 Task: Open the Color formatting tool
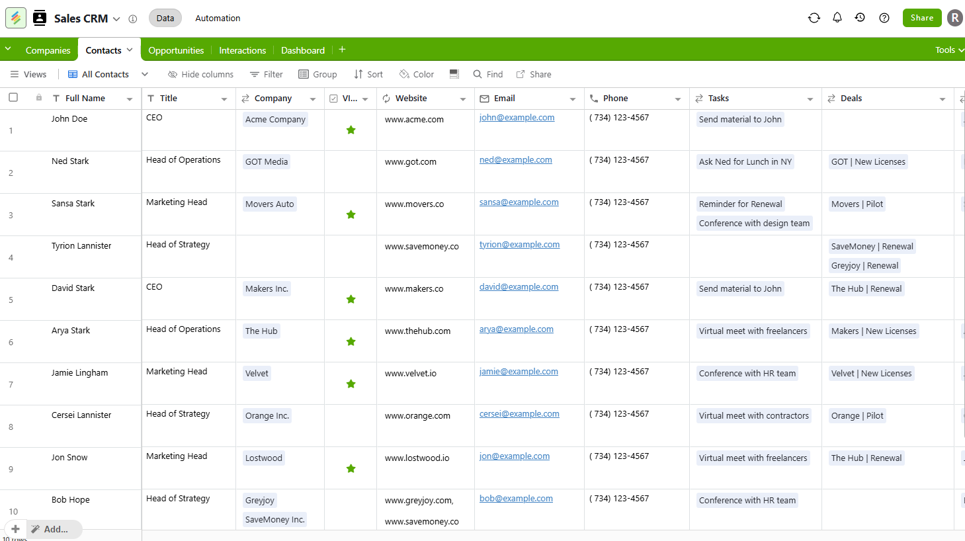click(x=416, y=74)
